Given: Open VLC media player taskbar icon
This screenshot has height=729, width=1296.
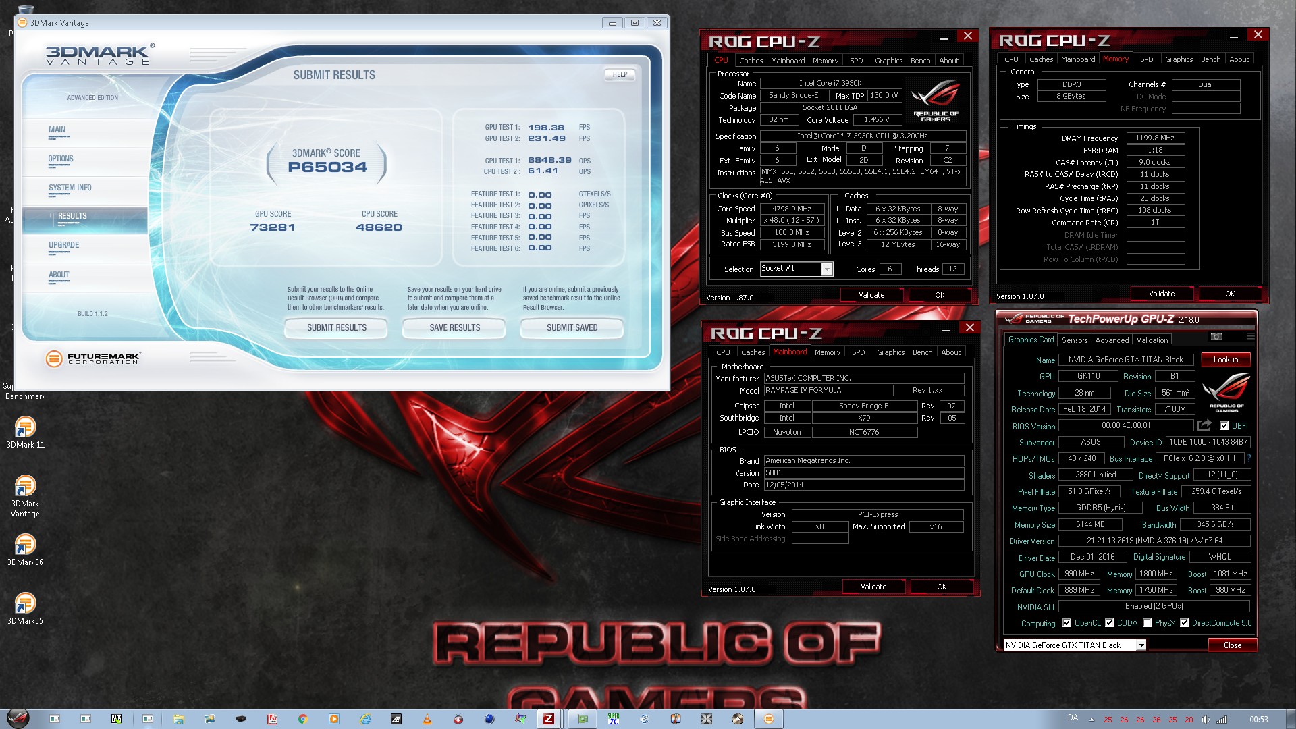Looking at the screenshot, I should click(x=427, y=719).
